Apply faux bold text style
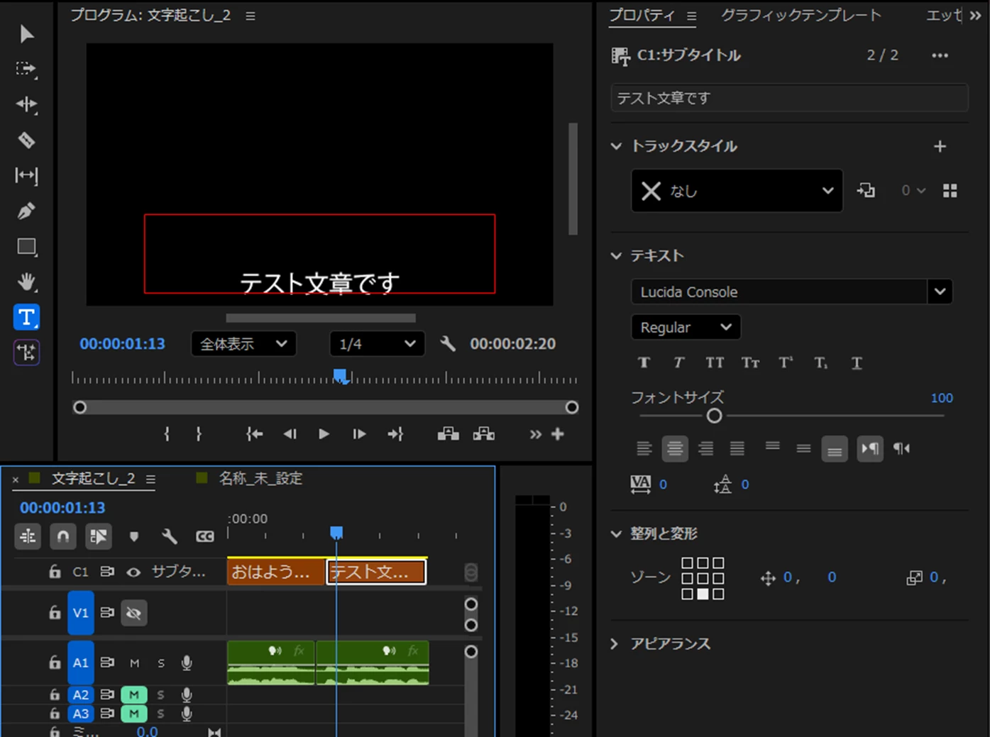 (x=644, y=362)
